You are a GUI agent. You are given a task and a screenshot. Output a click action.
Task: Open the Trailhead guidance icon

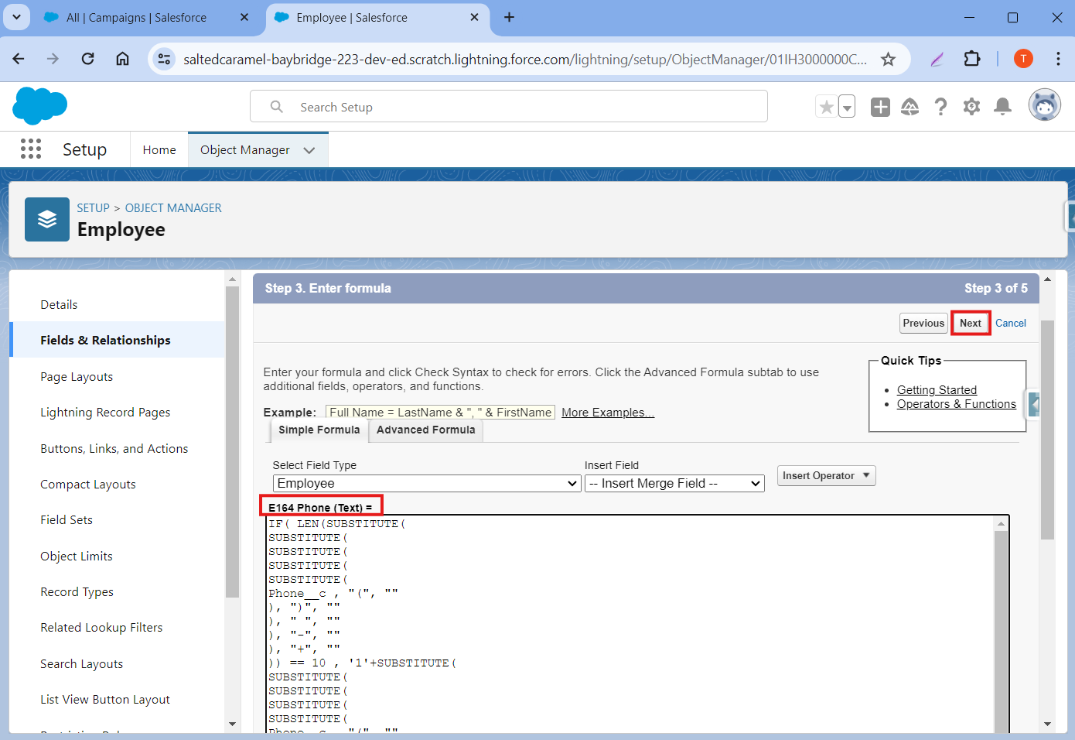[910, 107]
